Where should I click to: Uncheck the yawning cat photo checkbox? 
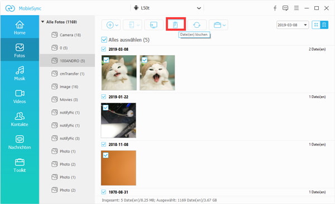pos(145,60)
